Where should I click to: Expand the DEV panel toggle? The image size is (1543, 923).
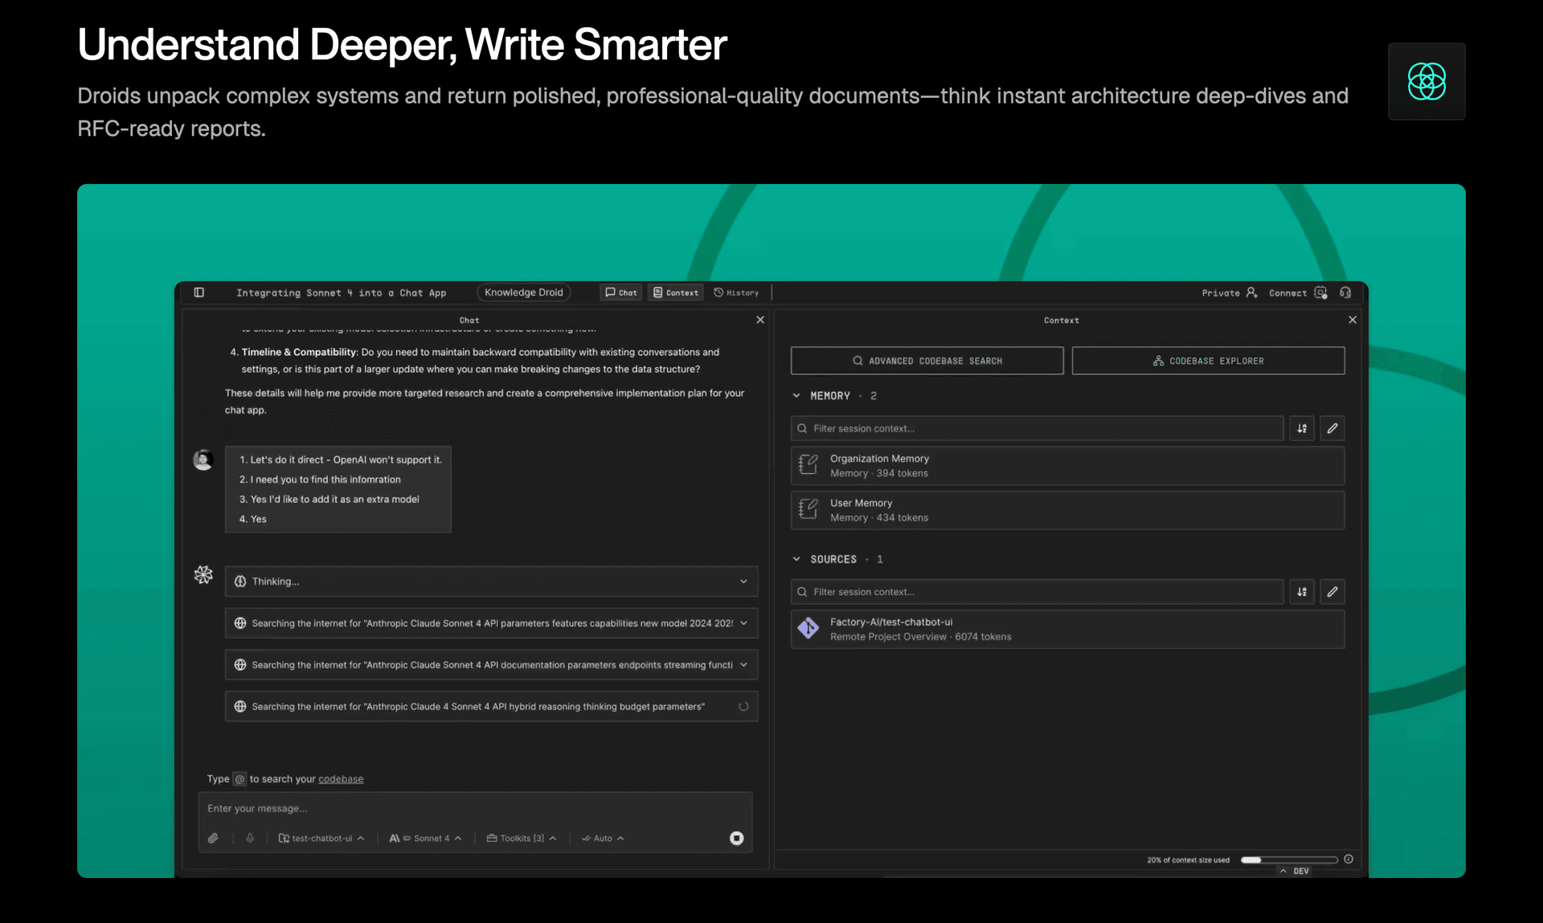pyautogui.click(x=1295, y=871)
